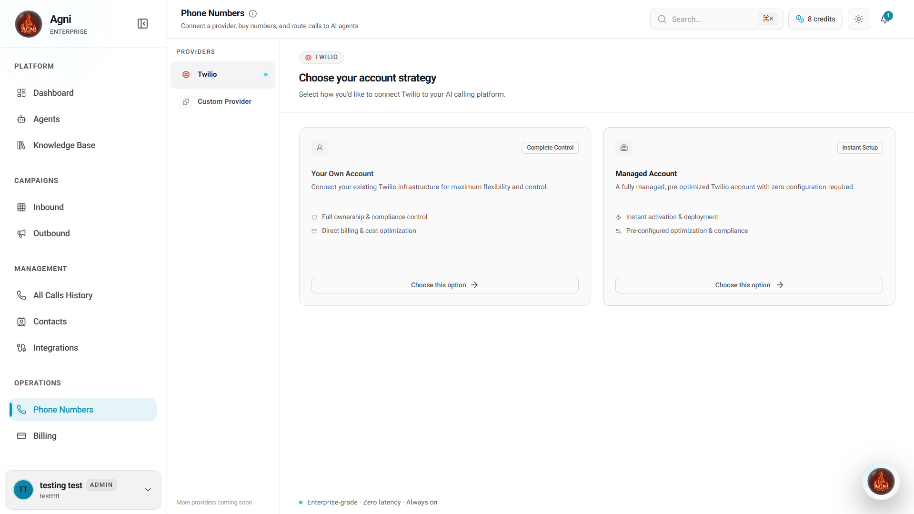Click the Your Own Account user icon
The image size is (914, 514).
(320, 148)
